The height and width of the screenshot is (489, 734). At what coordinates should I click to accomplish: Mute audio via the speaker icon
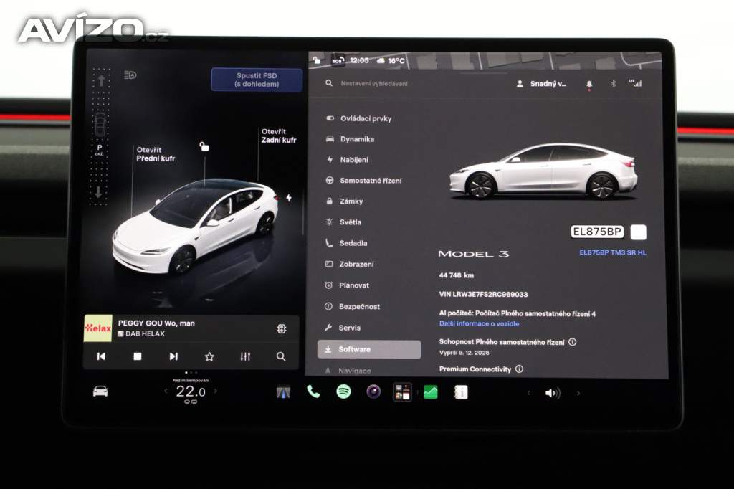(x=553, y=393)
